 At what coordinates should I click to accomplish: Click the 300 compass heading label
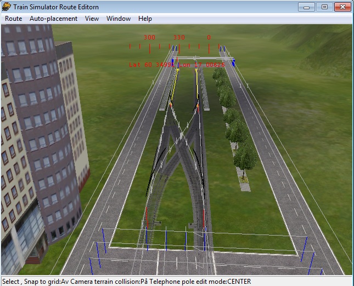click(149, 37)
